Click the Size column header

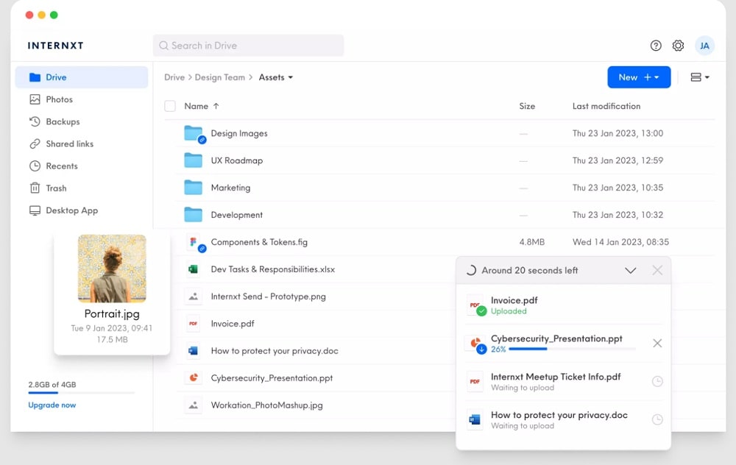click(527, 106)
